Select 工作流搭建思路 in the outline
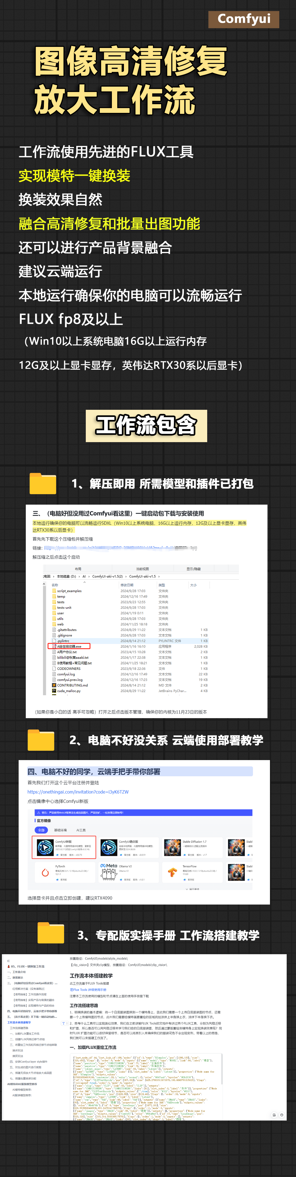The image size is (296, 1177). point(19,1028)
